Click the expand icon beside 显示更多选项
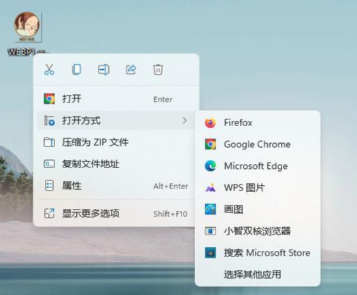The height and width of the screenshot is (295, 357). click(x=50, y=213)
